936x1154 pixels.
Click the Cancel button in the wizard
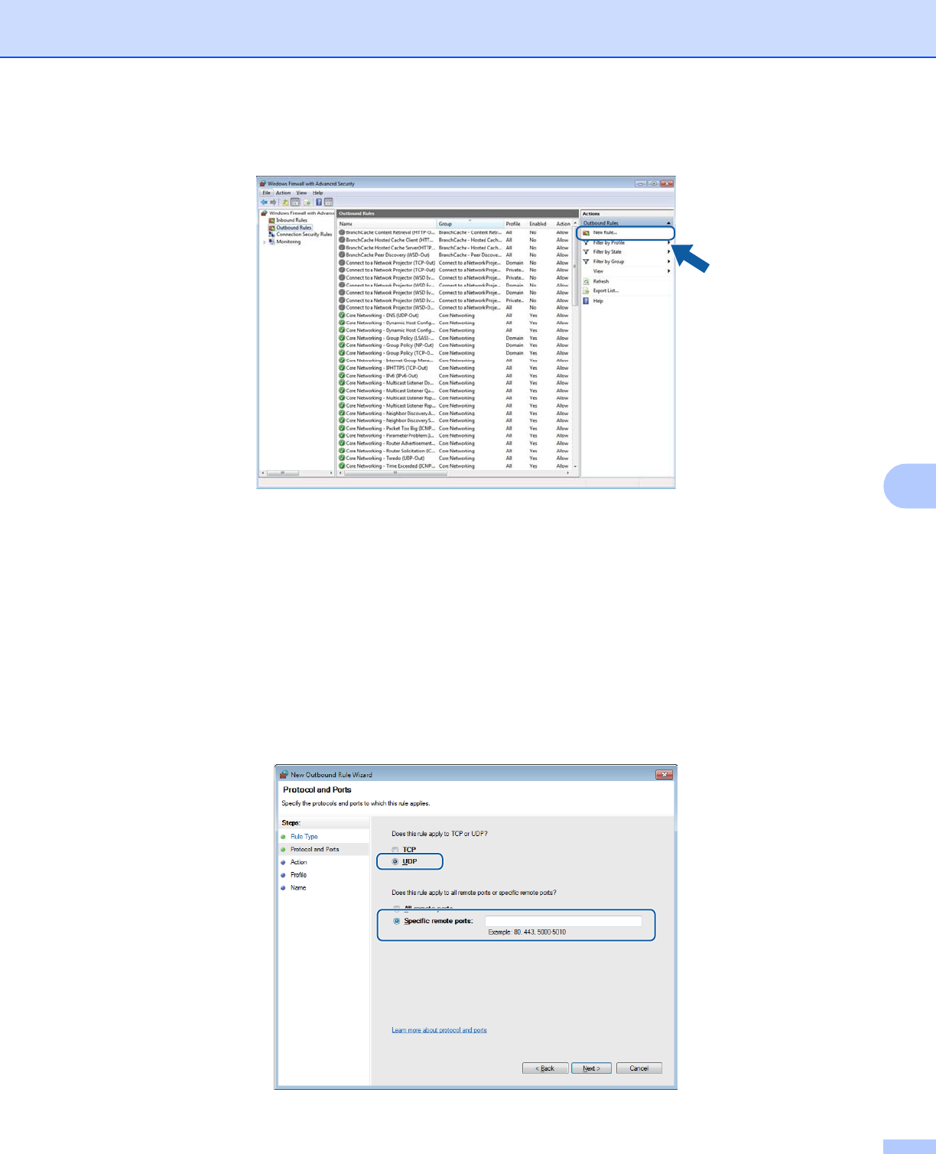639,1068
